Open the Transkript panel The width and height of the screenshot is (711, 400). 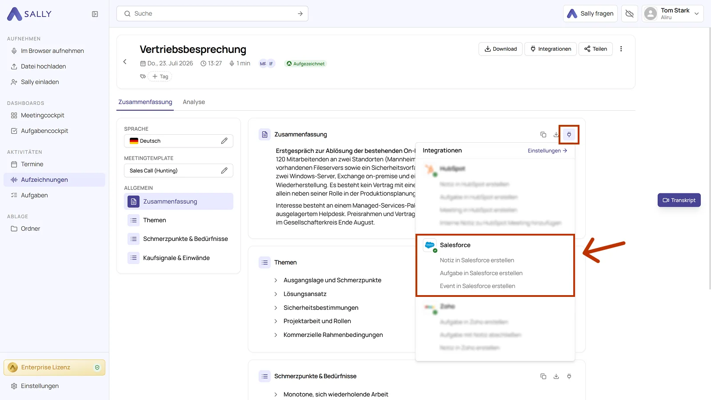tap(679, 200)
